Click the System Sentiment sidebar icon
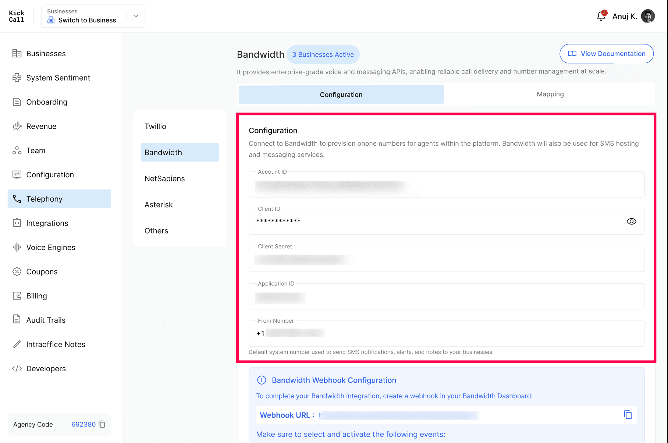668x443 pixels. click(17, 78)
